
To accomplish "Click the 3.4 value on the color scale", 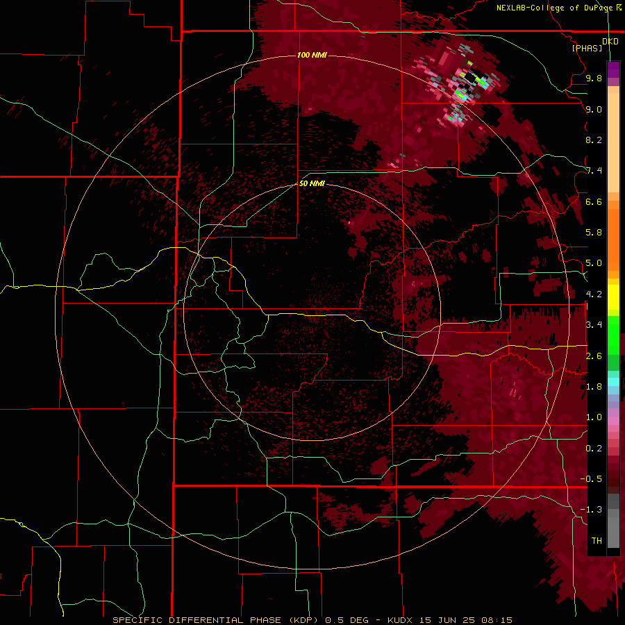I will click(594, 325).
